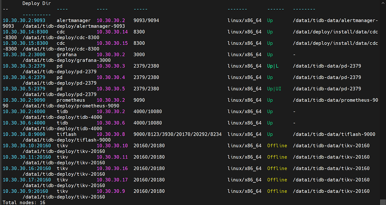The image size is (386, 205).
Task: Click the Up|L status of pd leader
Action: pyautogui.click(x=273, y=66)
